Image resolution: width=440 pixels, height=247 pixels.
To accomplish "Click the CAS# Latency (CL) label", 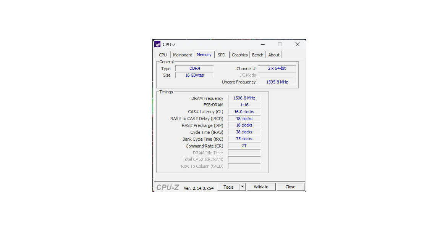I will point(206,112).
